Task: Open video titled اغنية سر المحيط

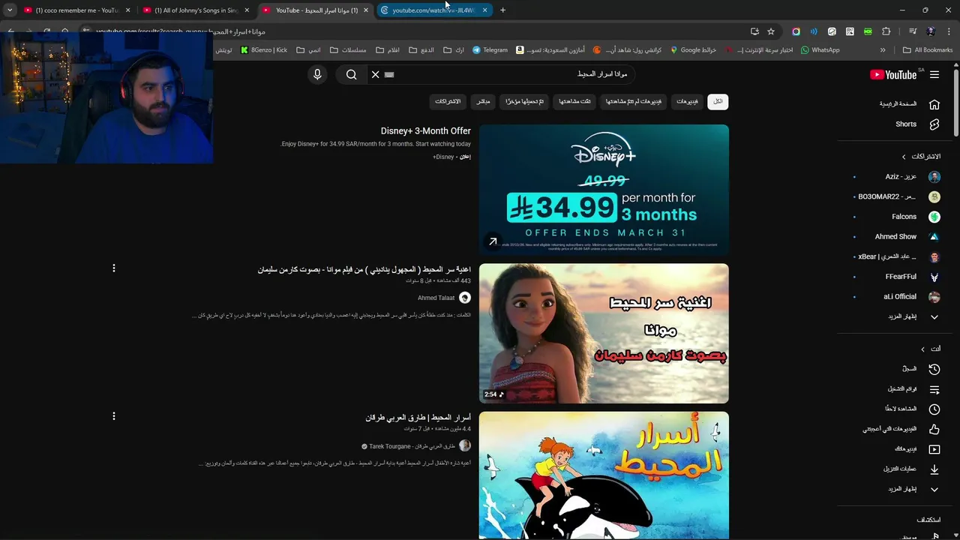Action: coord(364,269)
